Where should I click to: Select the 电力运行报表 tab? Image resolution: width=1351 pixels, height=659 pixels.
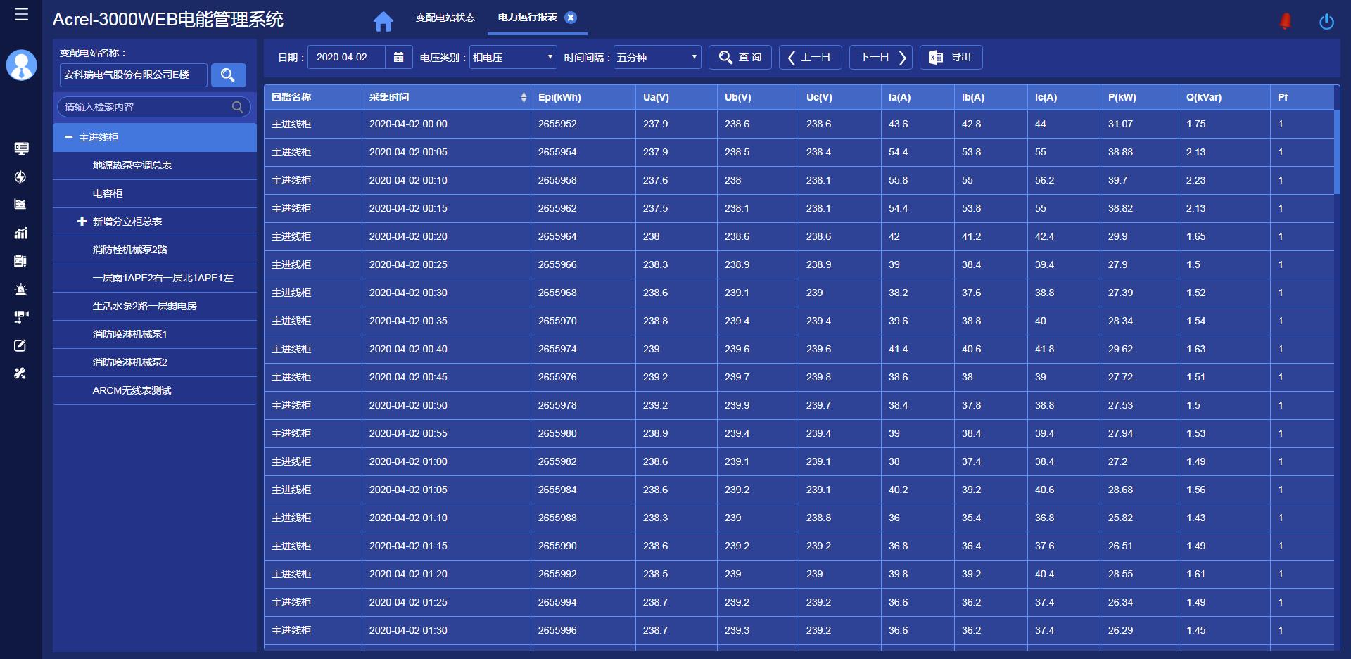point(527,18)
